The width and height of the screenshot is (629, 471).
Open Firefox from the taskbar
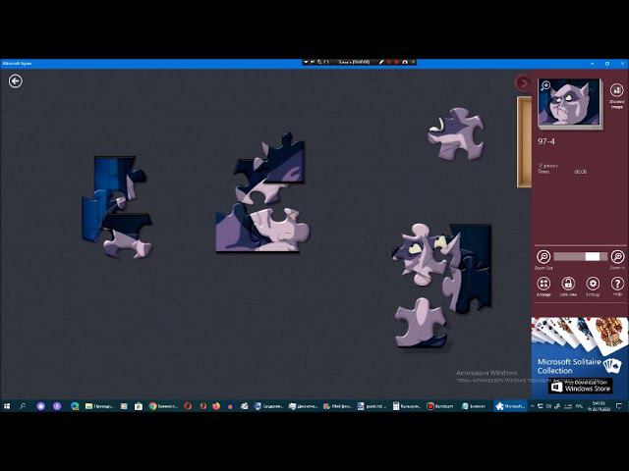pos(216,406)
